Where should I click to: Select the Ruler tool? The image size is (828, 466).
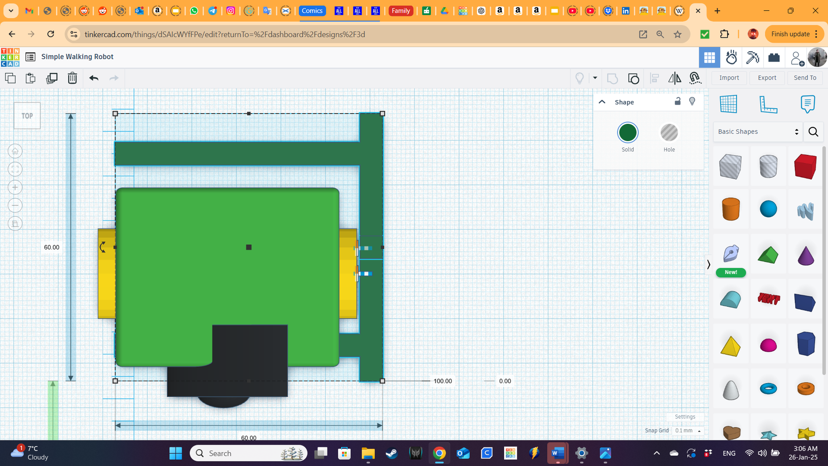point(768,105)
